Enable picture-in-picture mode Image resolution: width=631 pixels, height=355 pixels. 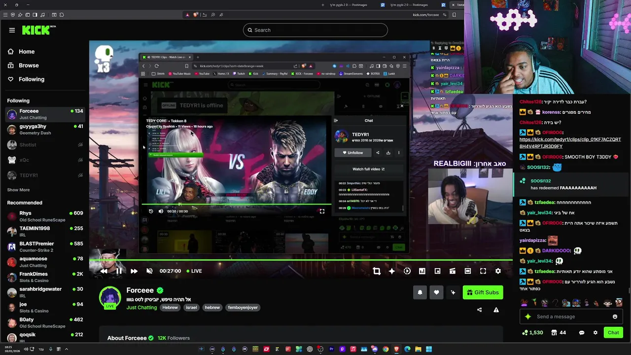(437, 271)
